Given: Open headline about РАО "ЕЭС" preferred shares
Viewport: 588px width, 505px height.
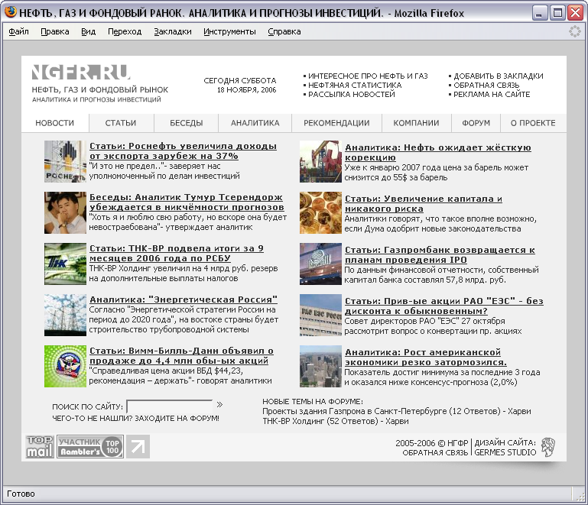Looking at the screenshot, I should [x=444, y=306].
